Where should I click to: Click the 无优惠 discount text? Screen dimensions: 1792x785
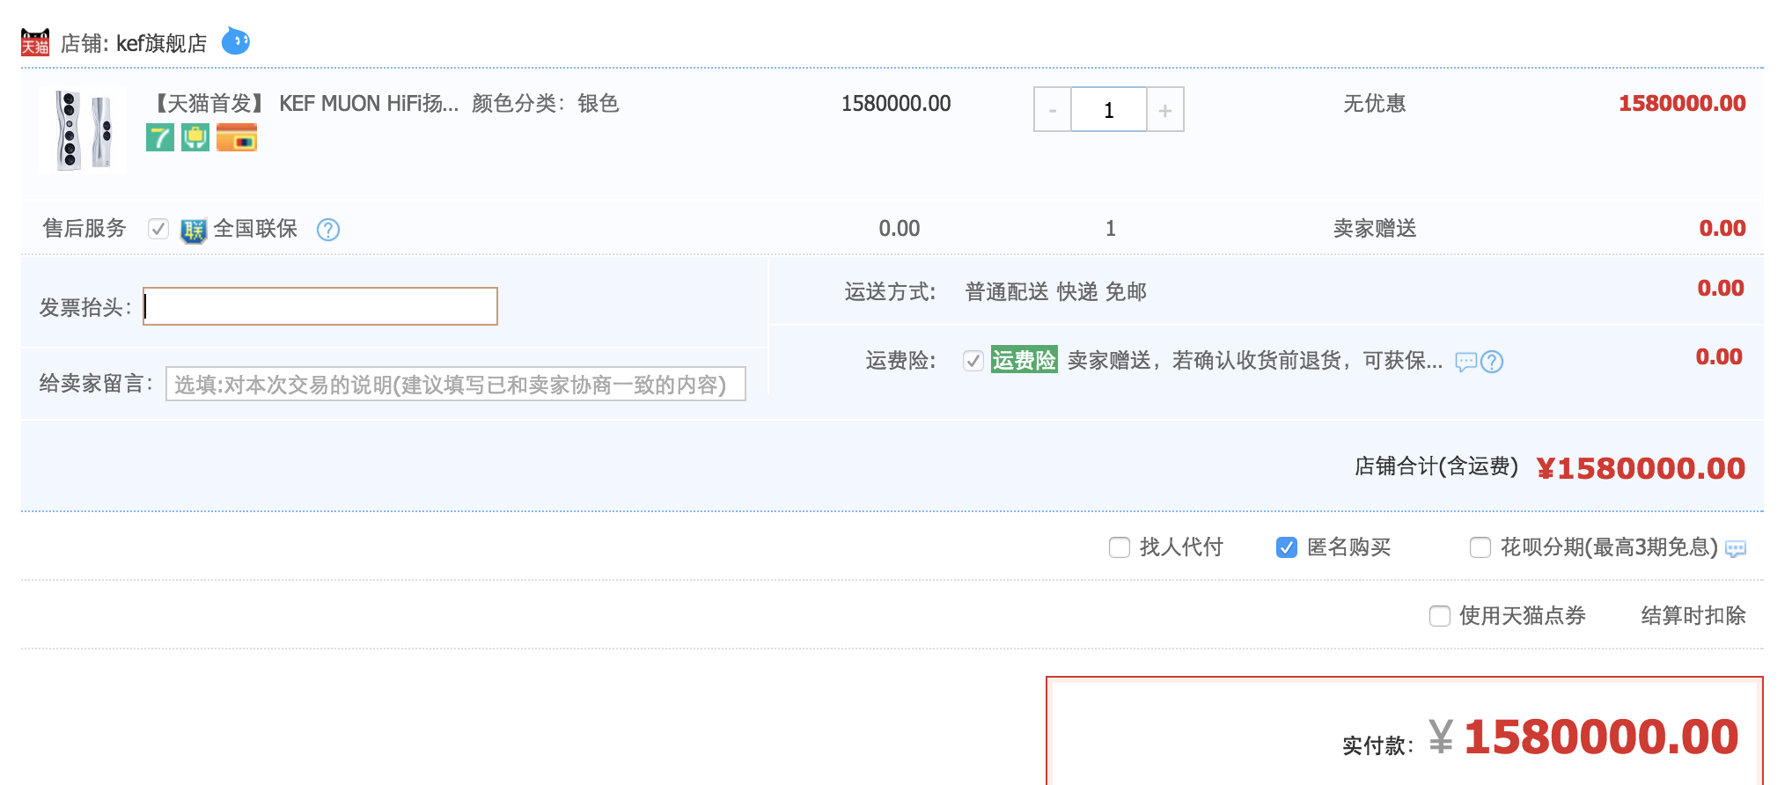(1374, 104)
